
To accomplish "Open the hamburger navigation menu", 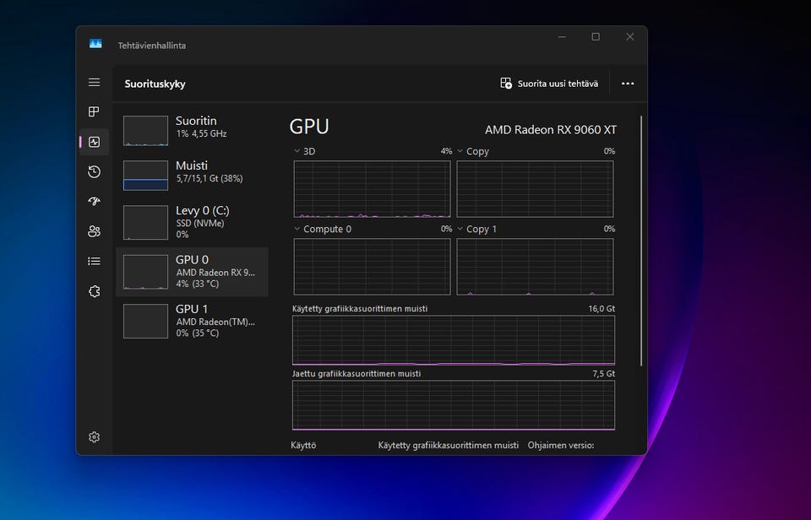I will pos(94,82).
